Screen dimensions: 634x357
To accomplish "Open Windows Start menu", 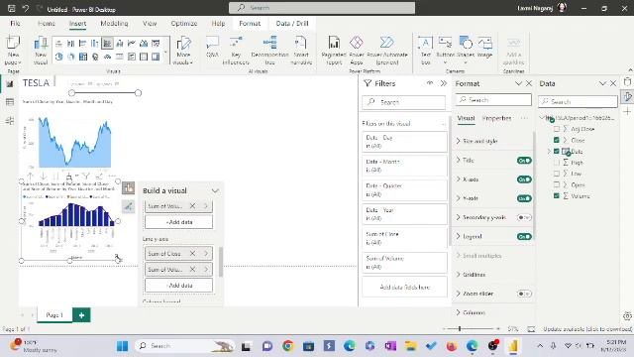I will 122,346.
